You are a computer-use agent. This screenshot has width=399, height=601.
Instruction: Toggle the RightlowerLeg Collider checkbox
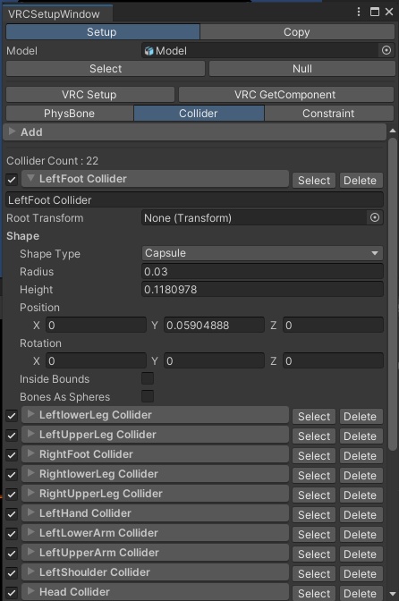(x=12, y=475)
